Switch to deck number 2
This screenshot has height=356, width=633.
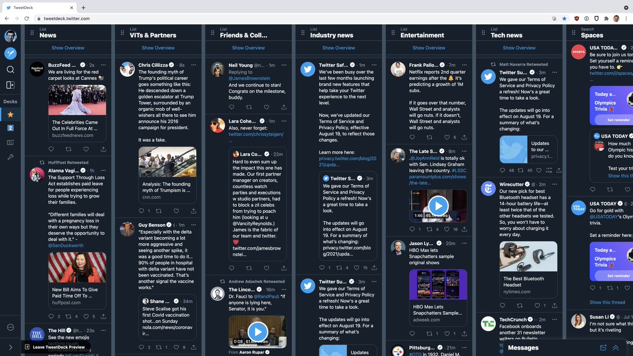click(x=11, y=128)
